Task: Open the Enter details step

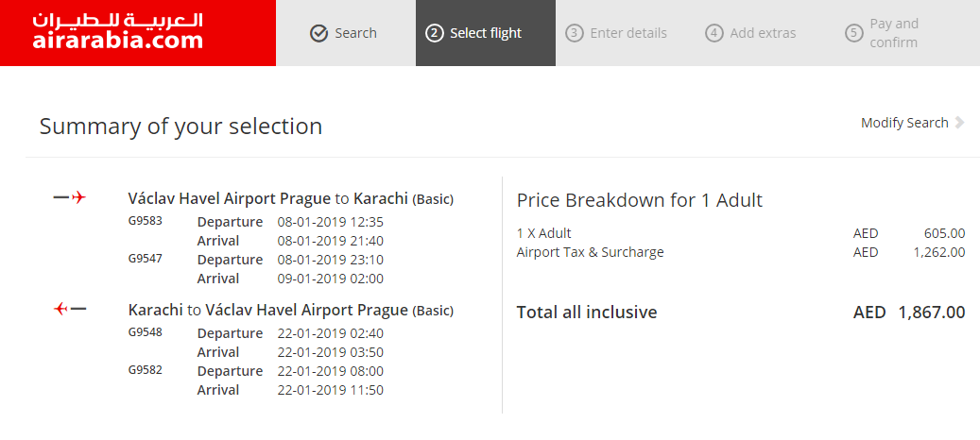Action: pyautogui.click(x=626, y=33)
